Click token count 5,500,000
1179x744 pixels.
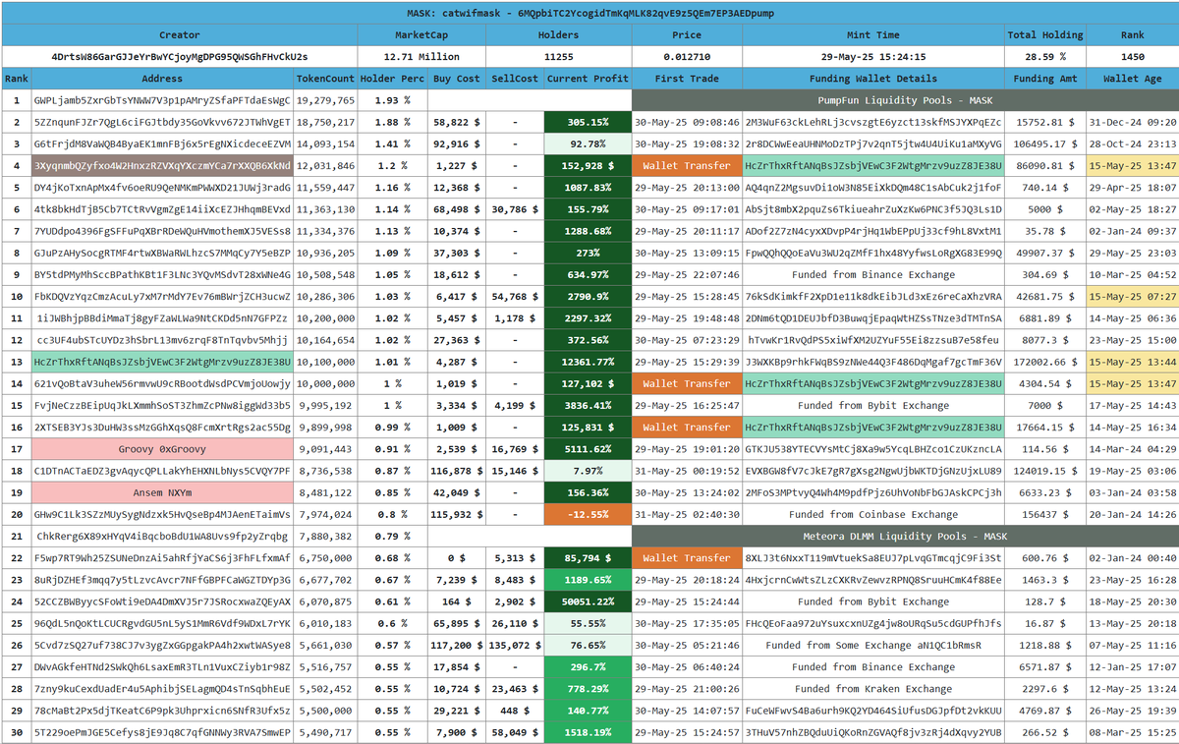coord(325,710)
